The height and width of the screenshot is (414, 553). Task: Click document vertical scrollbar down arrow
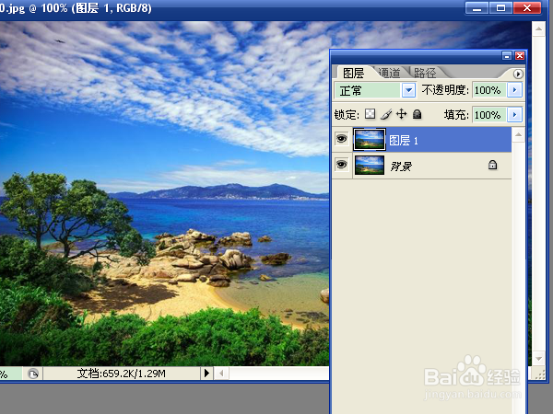pos(538,359)
